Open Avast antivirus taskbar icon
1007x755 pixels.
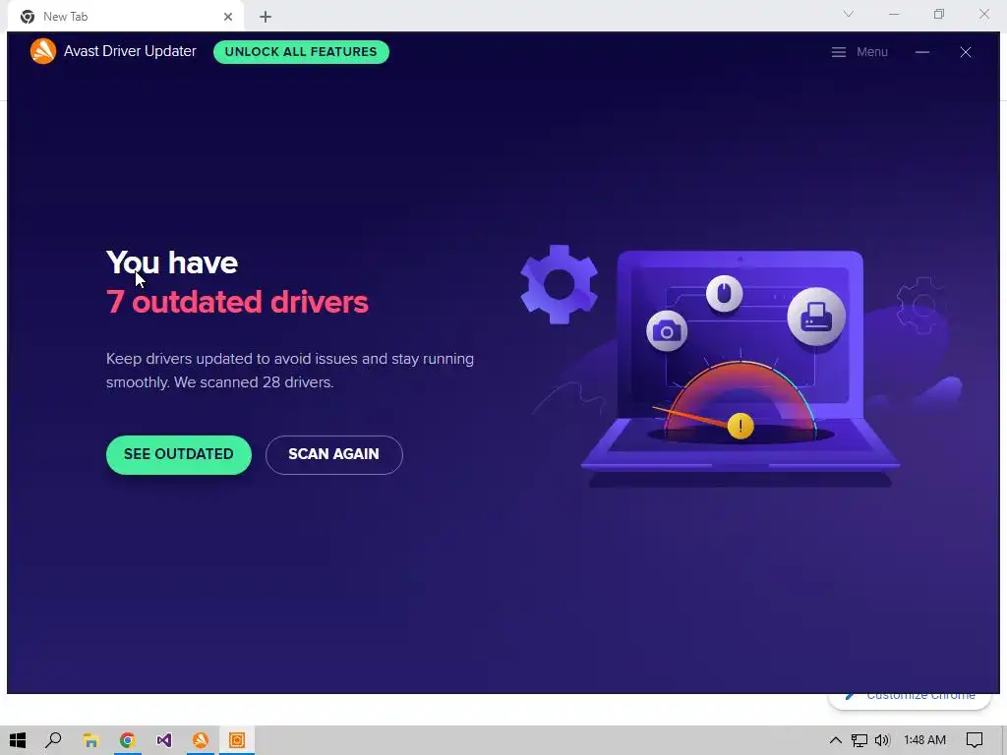click(201, 740)
